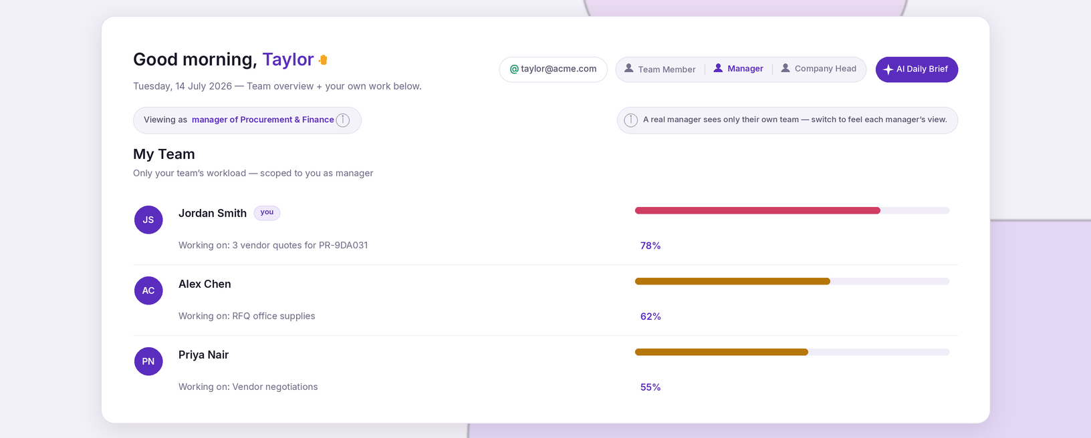Click the name Priya Nair
Screen dimensions: 1091x438
tap(203, 355)
